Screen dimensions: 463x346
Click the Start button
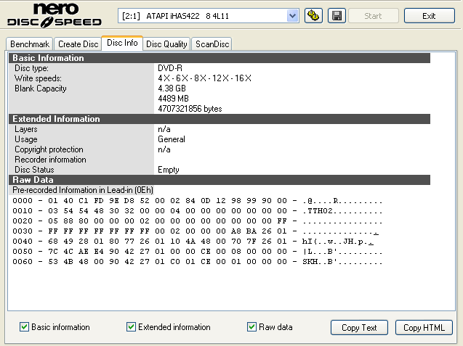374,16
